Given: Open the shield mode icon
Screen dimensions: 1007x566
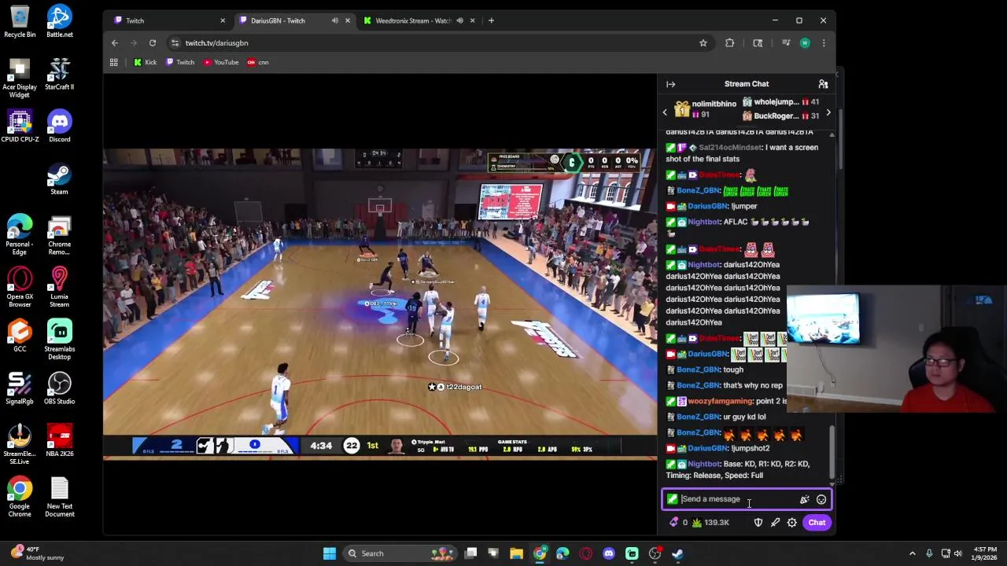Looking at the screenshot, I should (x=758, y=523).
